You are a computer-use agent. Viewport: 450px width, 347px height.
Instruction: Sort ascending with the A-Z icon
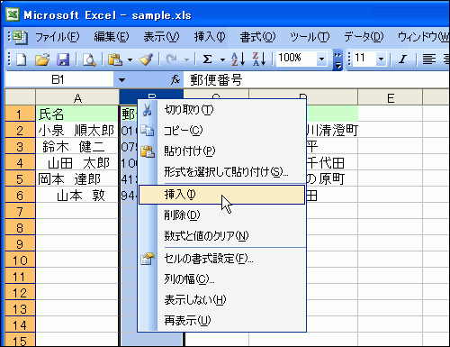[238, 59]
